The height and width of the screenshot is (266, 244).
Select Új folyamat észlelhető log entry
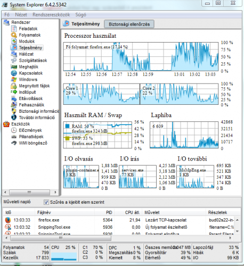click(x=166, y=227)
